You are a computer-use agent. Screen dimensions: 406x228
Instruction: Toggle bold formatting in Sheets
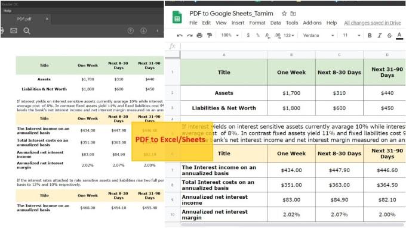tap(370, 35)
